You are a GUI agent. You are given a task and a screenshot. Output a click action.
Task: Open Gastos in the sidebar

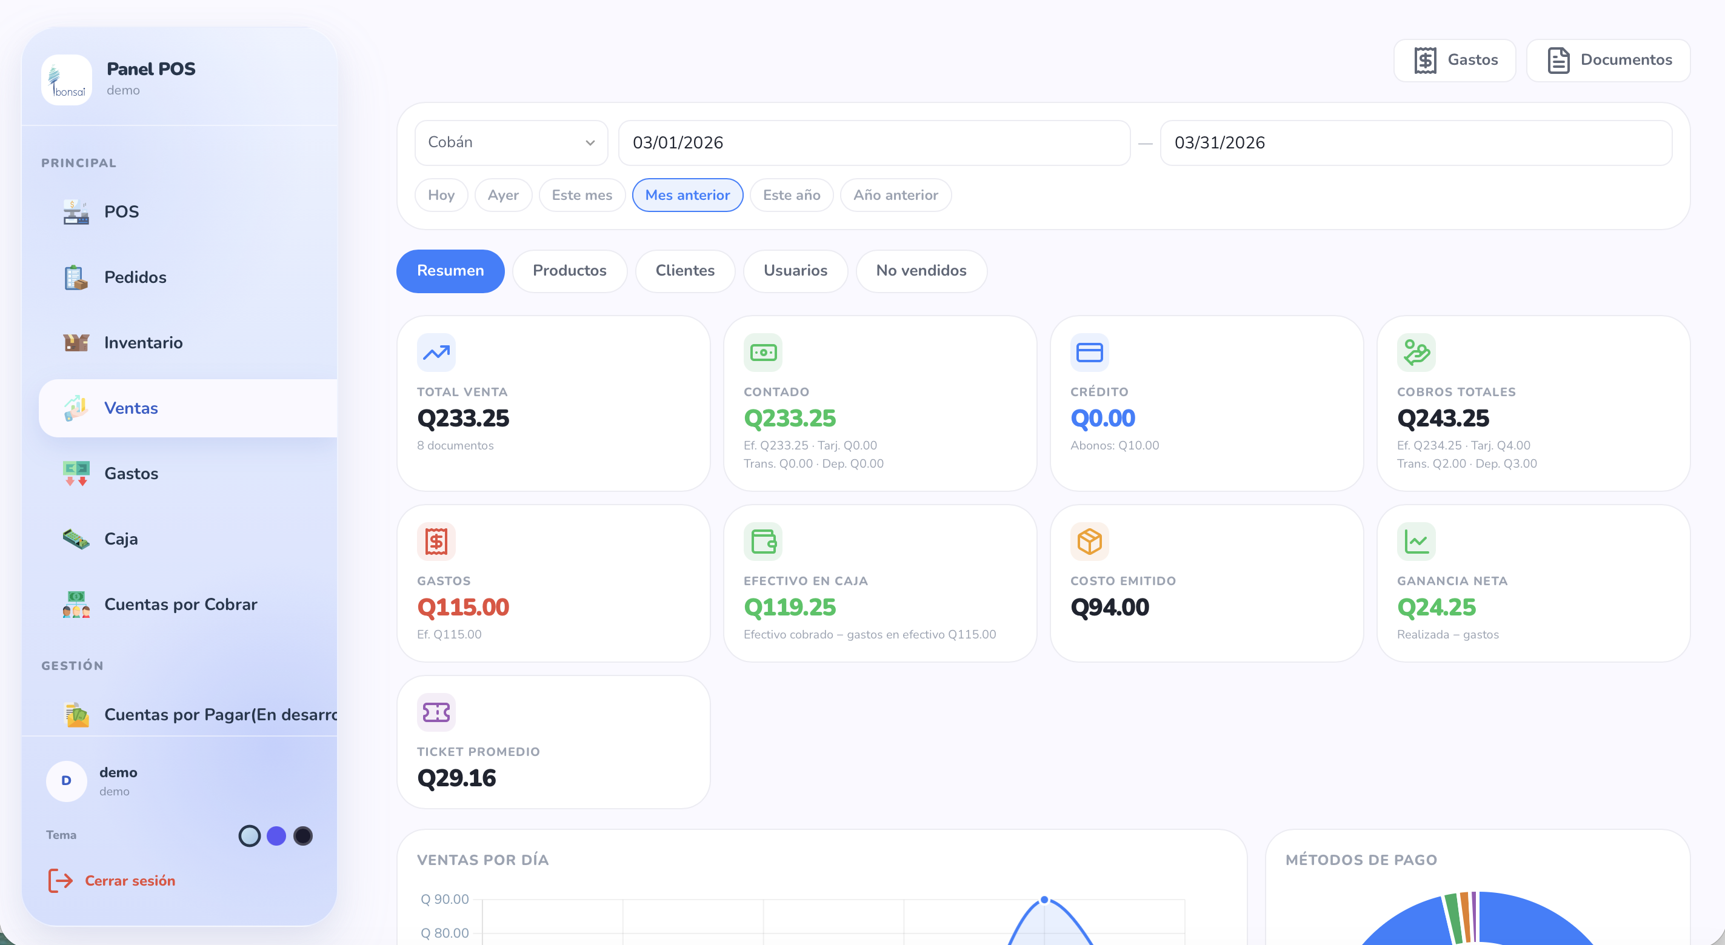[188, 473]
